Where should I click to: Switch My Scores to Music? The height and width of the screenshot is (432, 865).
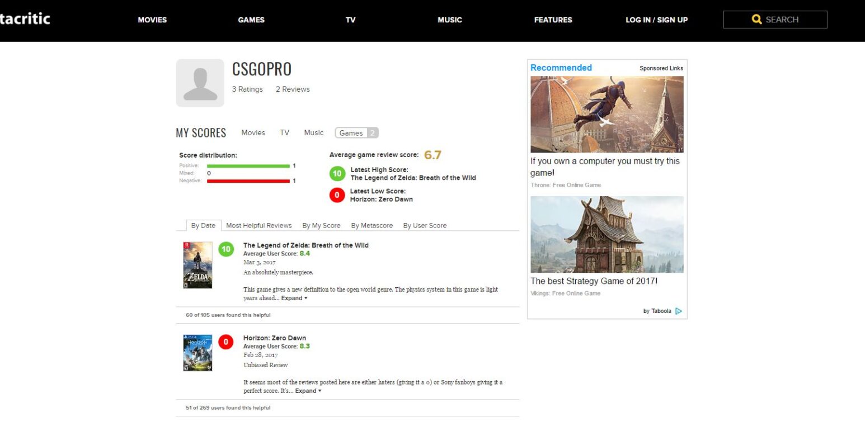314,133
